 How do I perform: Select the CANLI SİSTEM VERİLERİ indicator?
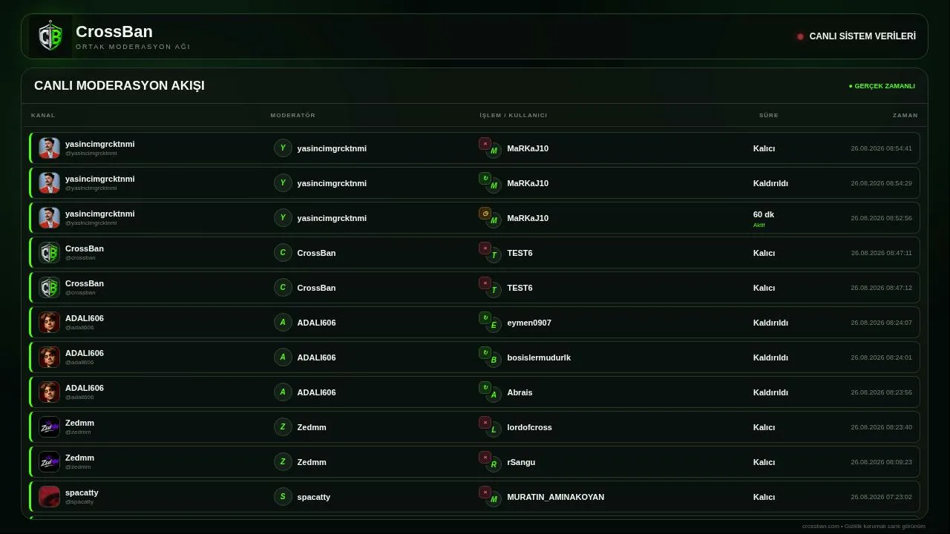pyautogui.click(x=856, y=36)
